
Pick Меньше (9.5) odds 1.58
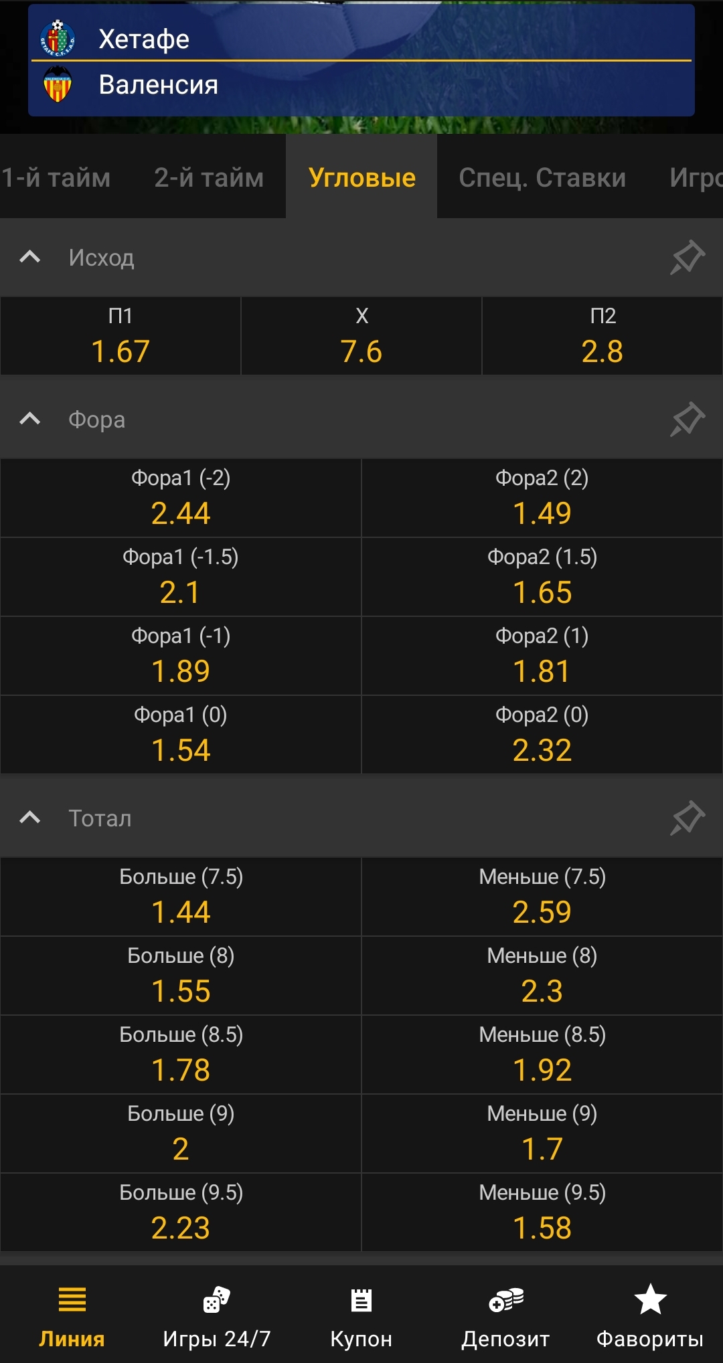542,1212
